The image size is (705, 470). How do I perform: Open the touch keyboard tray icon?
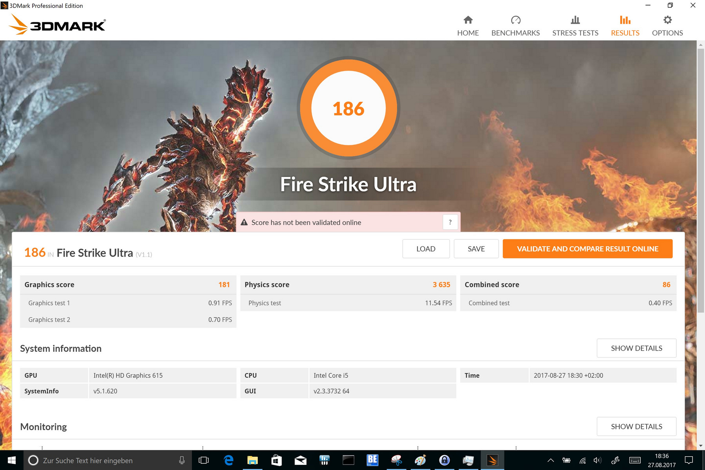(635, 460)
